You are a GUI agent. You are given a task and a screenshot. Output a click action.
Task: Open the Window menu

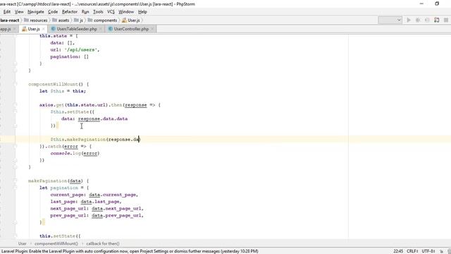coord(126,12)
